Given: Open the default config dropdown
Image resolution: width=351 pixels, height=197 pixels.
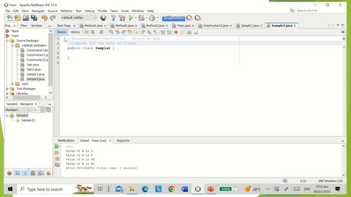Looking at the screenshot, I should (79, 18).
